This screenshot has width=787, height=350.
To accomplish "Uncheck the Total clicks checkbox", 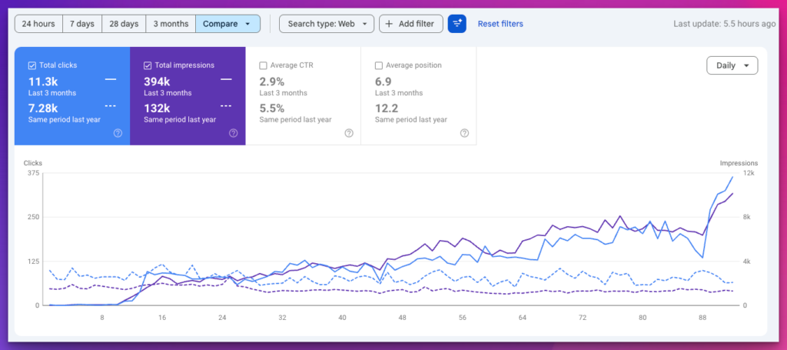I will tap(32, 65).
